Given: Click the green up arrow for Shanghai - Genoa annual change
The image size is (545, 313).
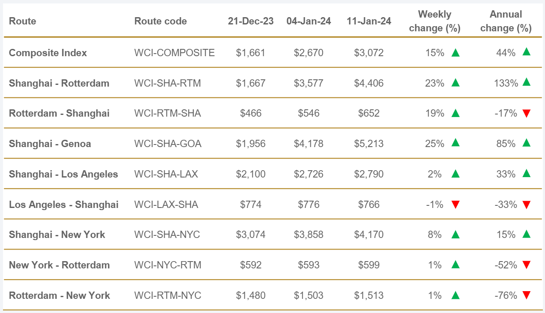Looking at the screenshot, I should pyautogui.click(x=527, y=143).
